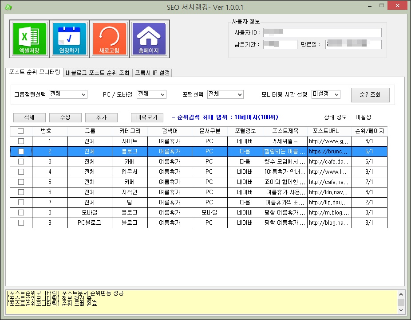Viewport: 411px width, 320px height.
Task: Check the checkbox for row 1 거제씨월드
Action: (21, 141)
